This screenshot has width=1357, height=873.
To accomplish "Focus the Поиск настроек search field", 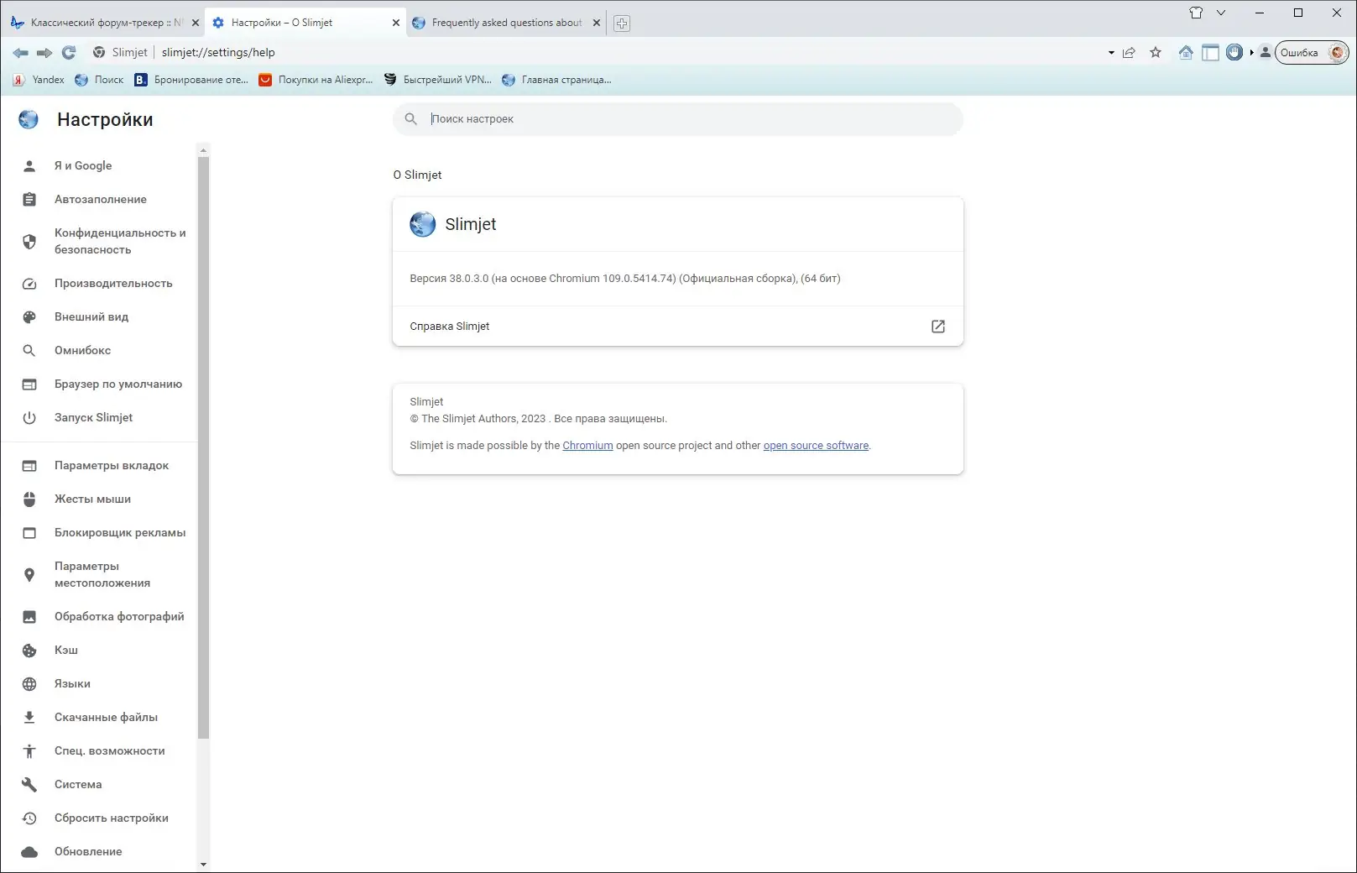I will click(677, 119).
